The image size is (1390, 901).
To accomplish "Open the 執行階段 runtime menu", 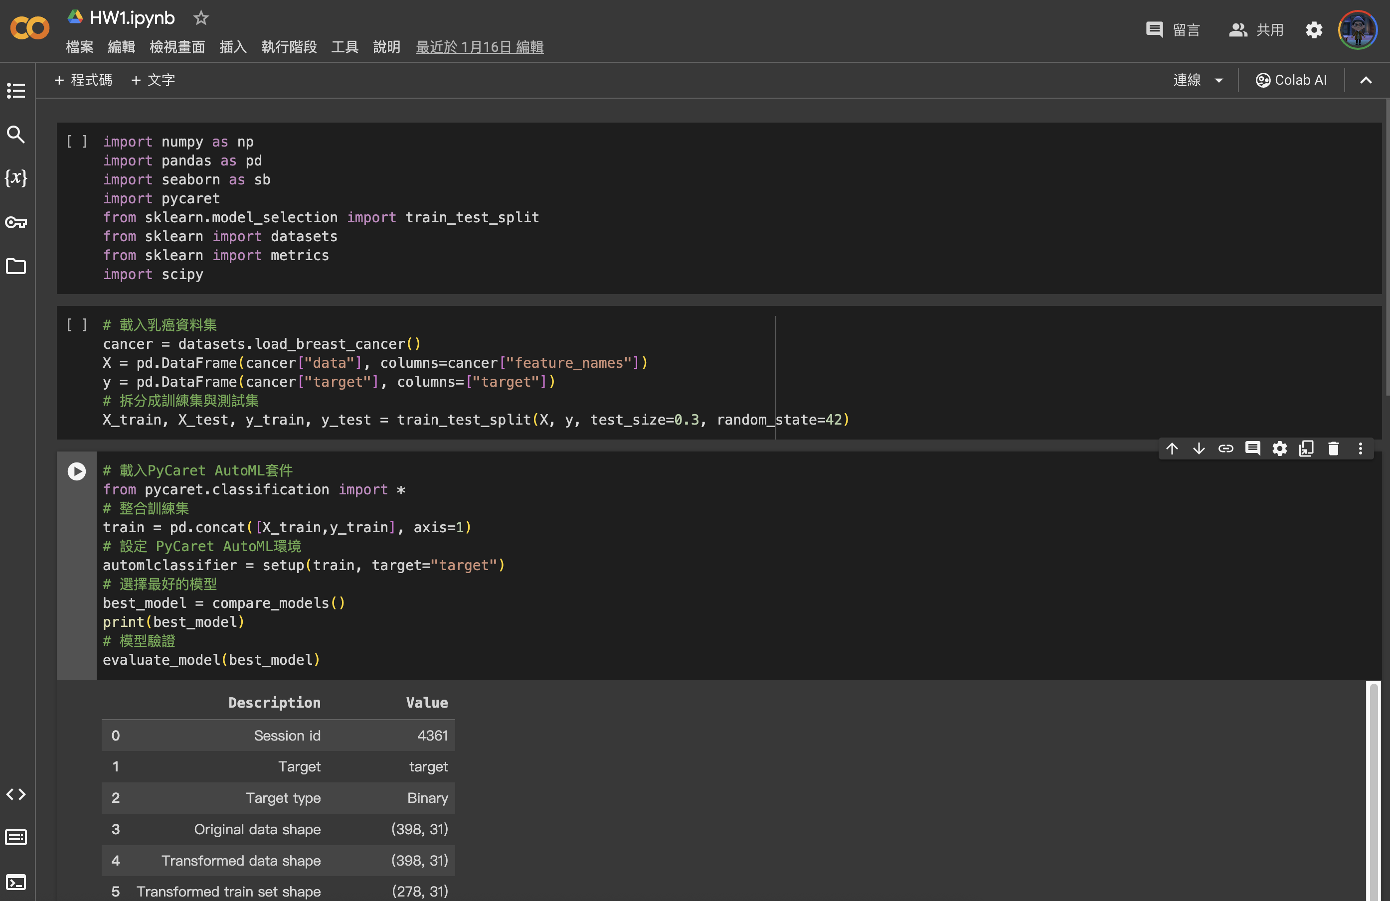I will 289,47.
